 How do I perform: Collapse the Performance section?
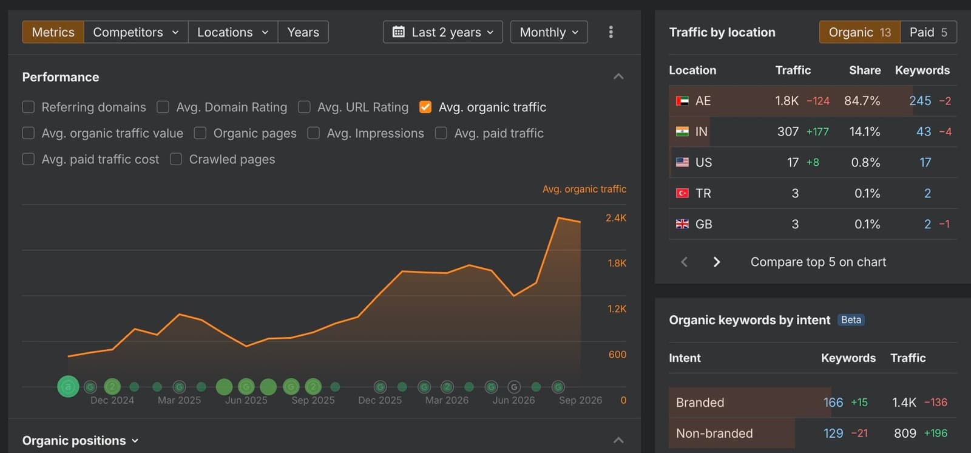(618, 77)
